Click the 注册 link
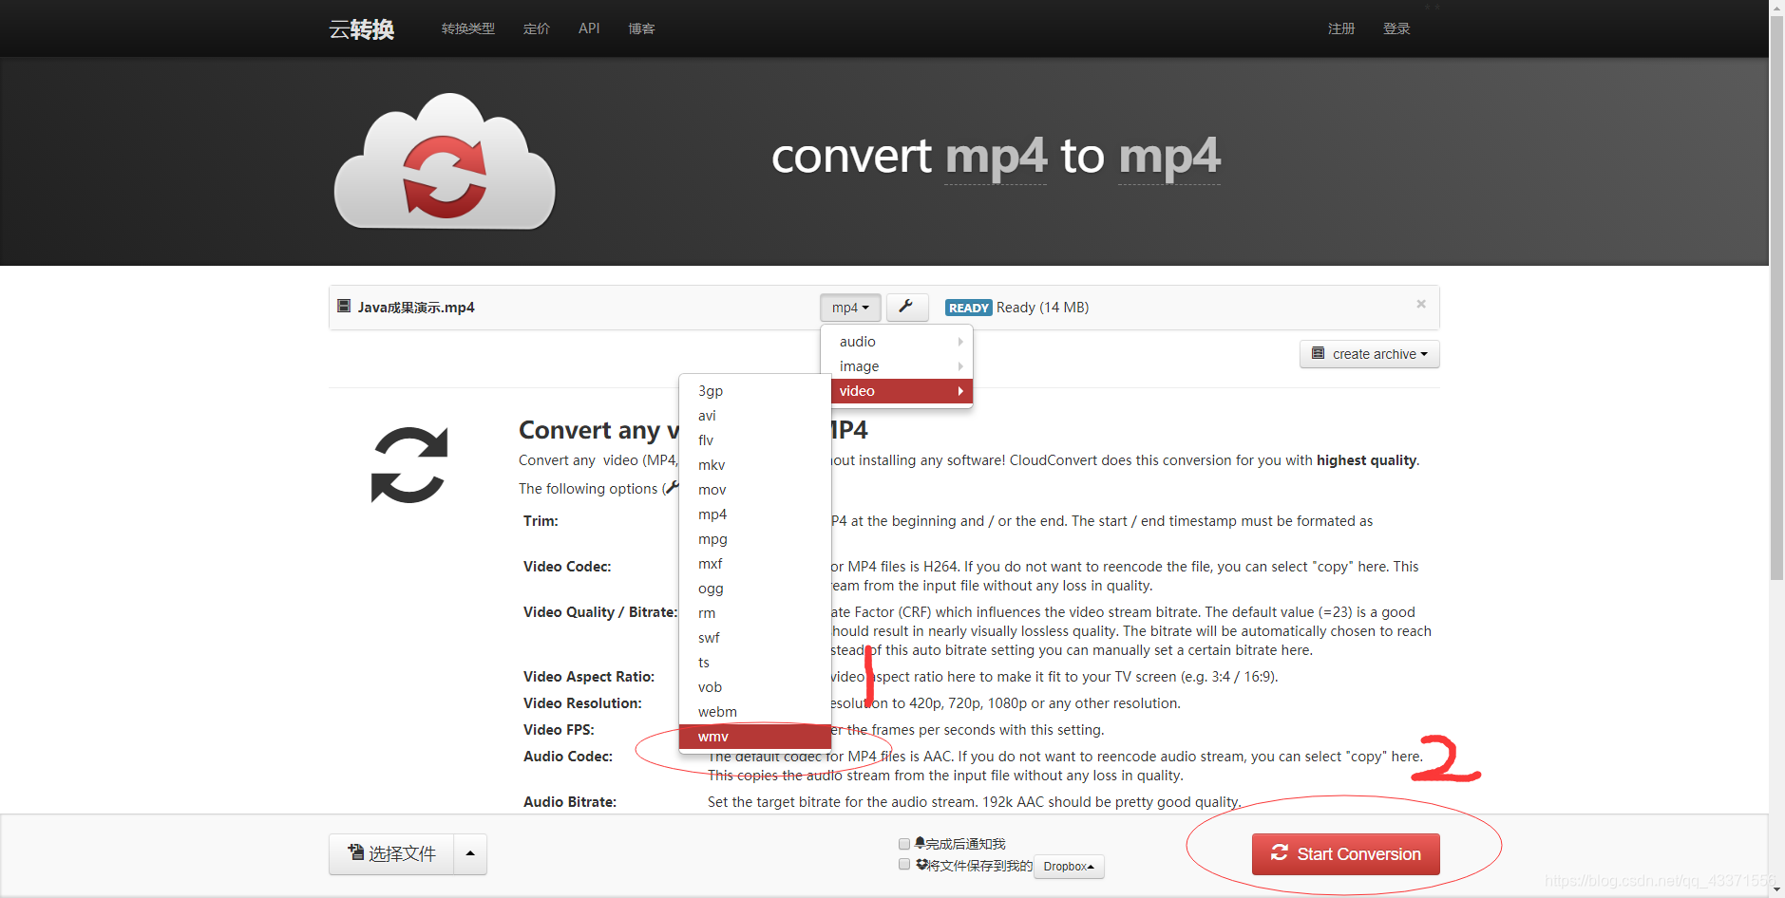The width and height of the screenshot is (1785, 898). click(1341, 28)
